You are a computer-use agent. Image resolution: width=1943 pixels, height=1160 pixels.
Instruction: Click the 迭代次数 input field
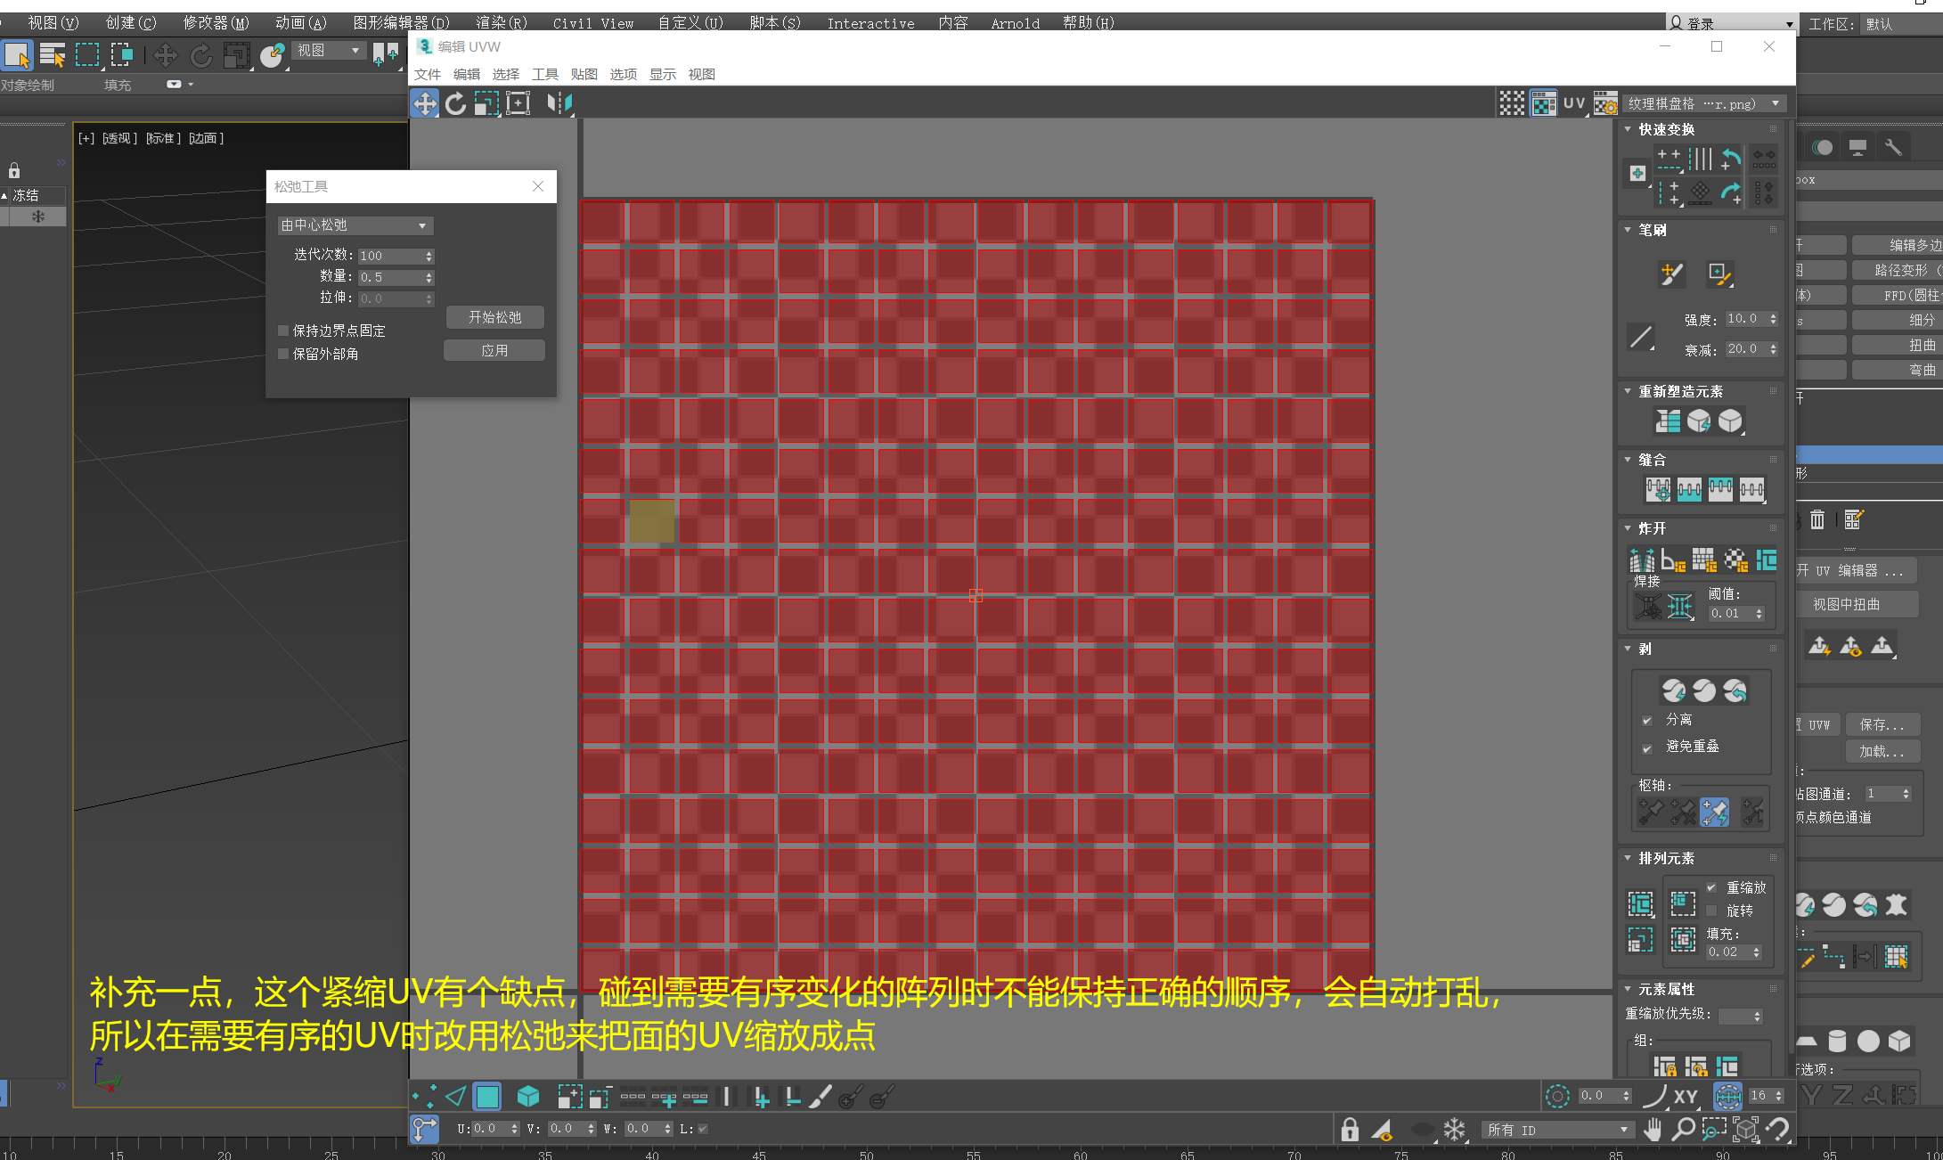point(391,256)
